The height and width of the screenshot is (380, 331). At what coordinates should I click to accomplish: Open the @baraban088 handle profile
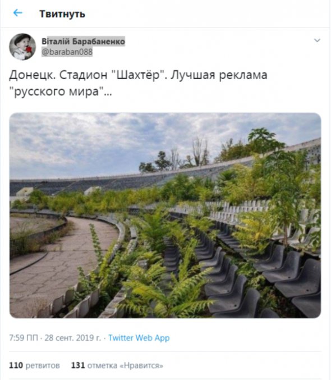(67, 52)
